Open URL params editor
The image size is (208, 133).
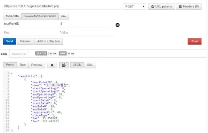pos(161,7)
